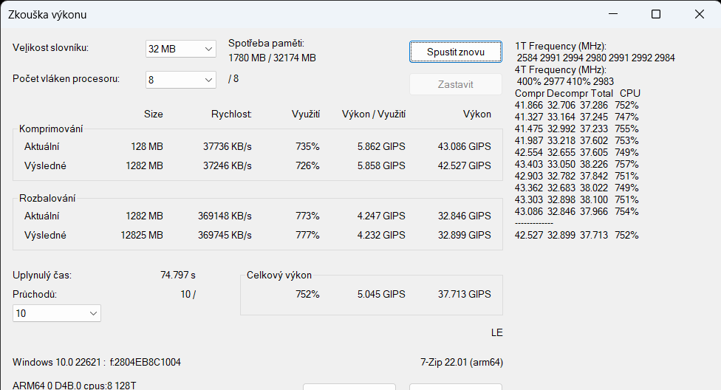Open the Velikost slovníku dropdown
721x390 pixels.
coord(180,49)
